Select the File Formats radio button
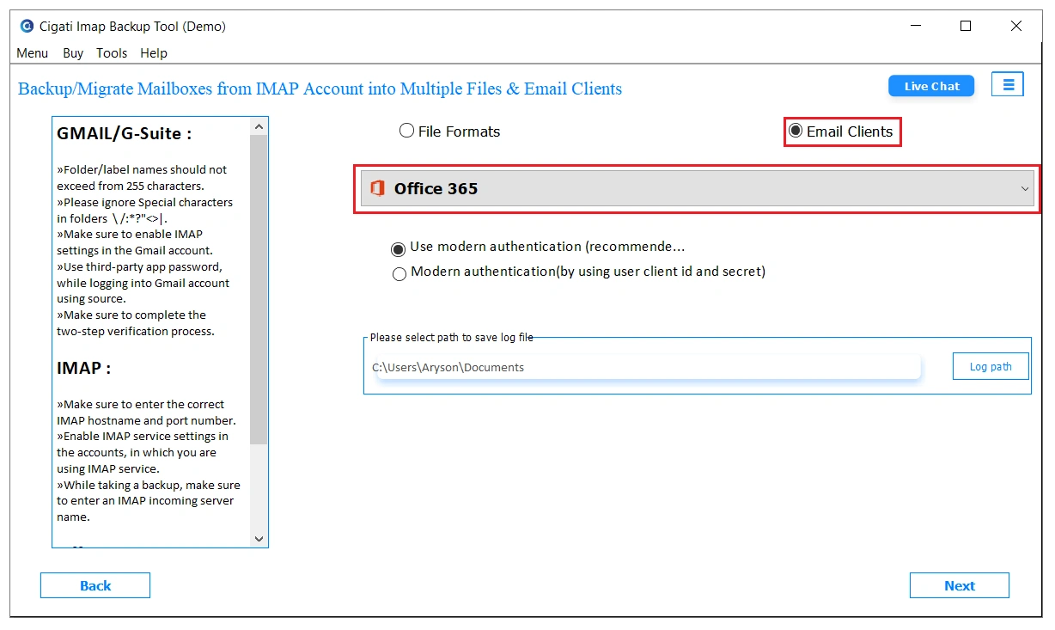1055x630 pixels. click(407, 132)
